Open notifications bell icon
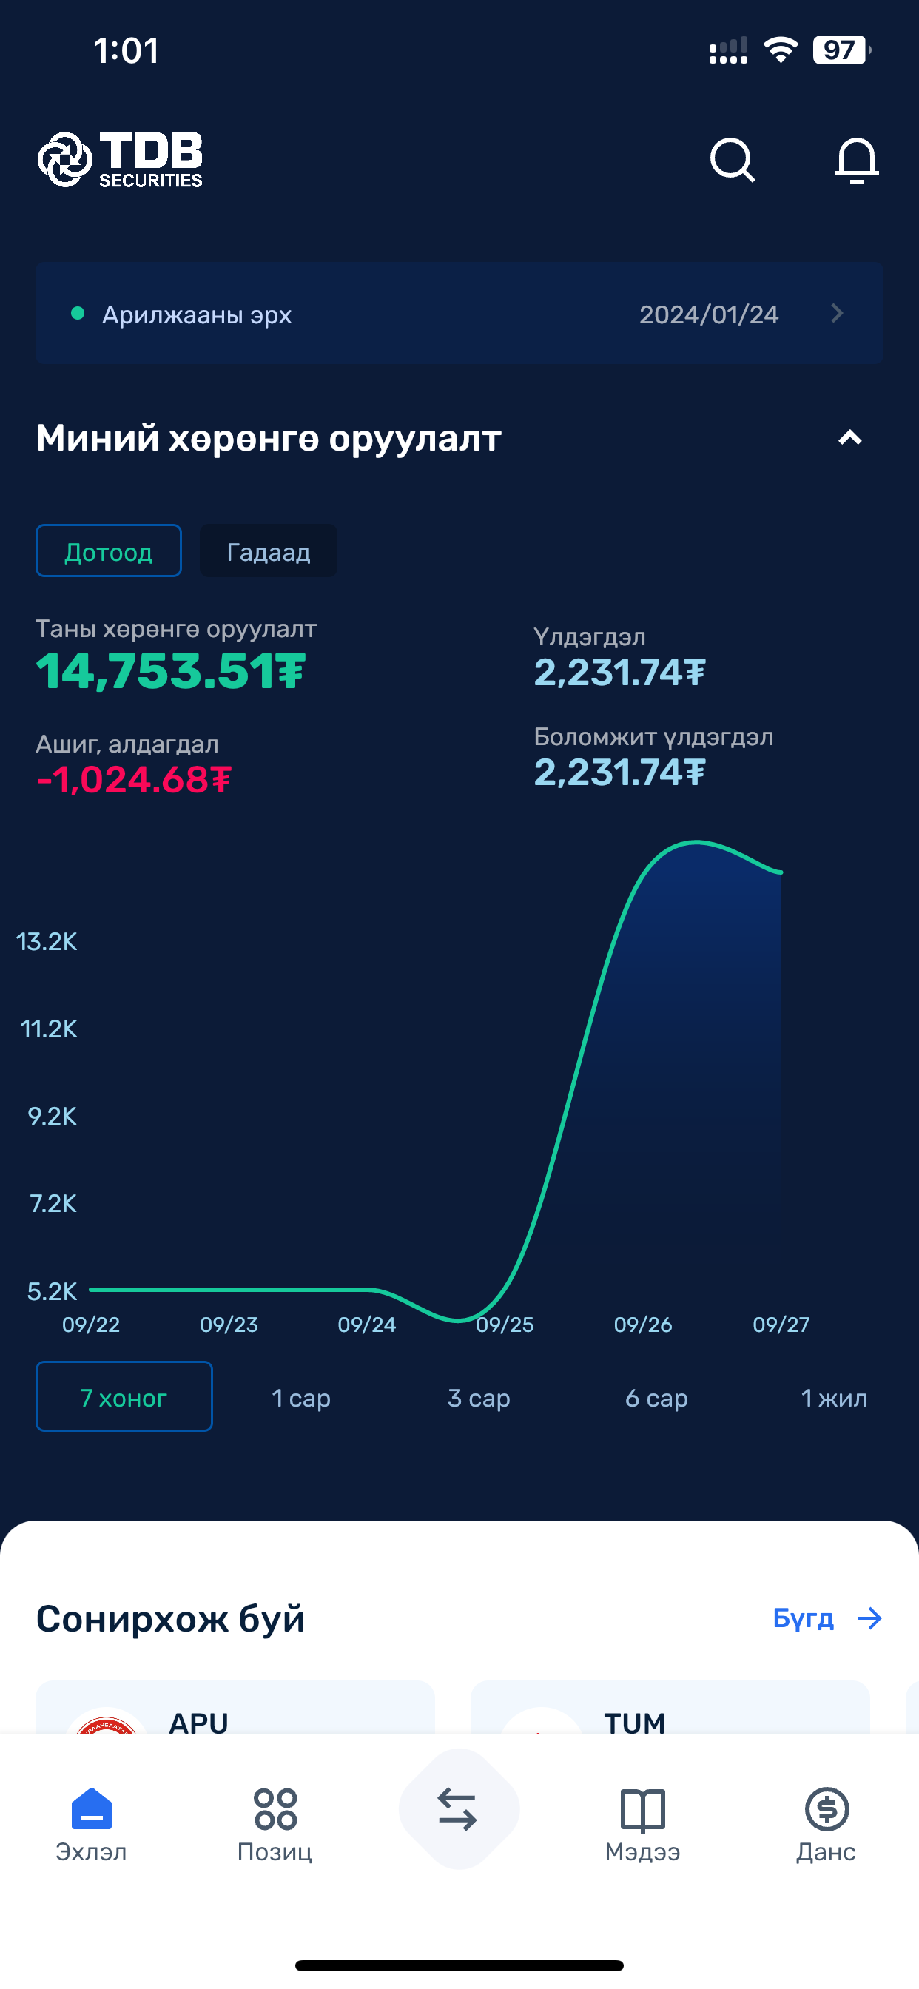Screen dimensions: 919x1989 tap(856, 160)
